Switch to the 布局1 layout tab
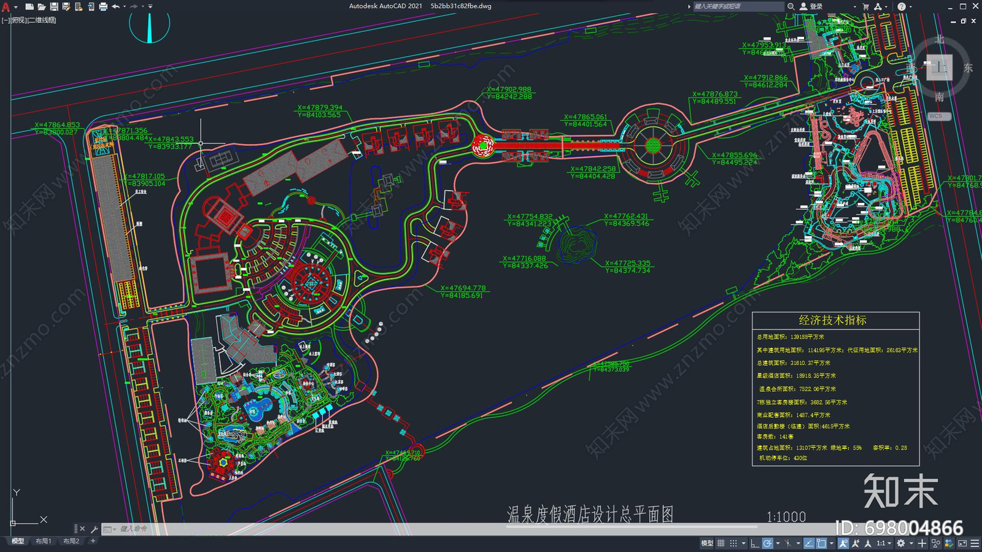Screen dimensions: 982x552 [43, 541]
